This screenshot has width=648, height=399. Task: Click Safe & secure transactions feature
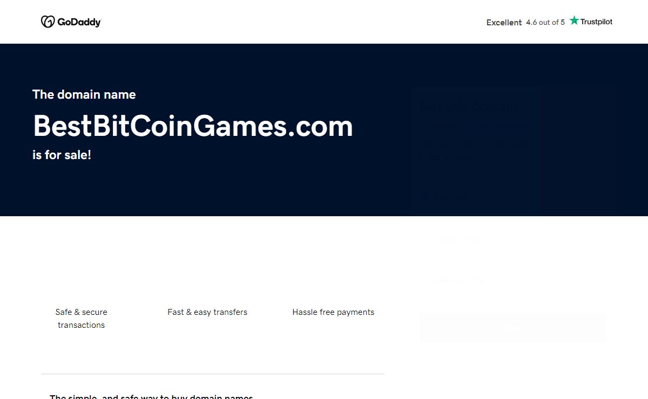click(82, 318)
